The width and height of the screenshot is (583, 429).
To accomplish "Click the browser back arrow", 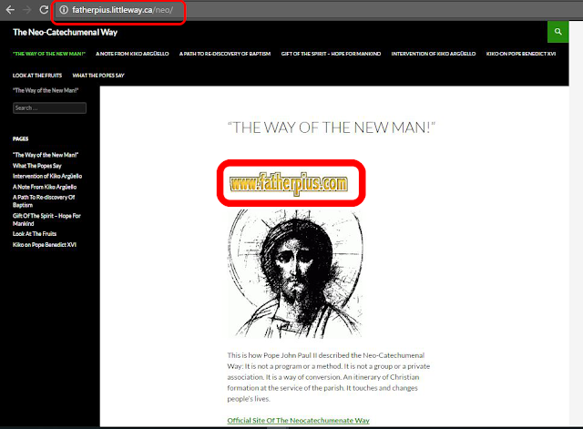I will (10, 10).
